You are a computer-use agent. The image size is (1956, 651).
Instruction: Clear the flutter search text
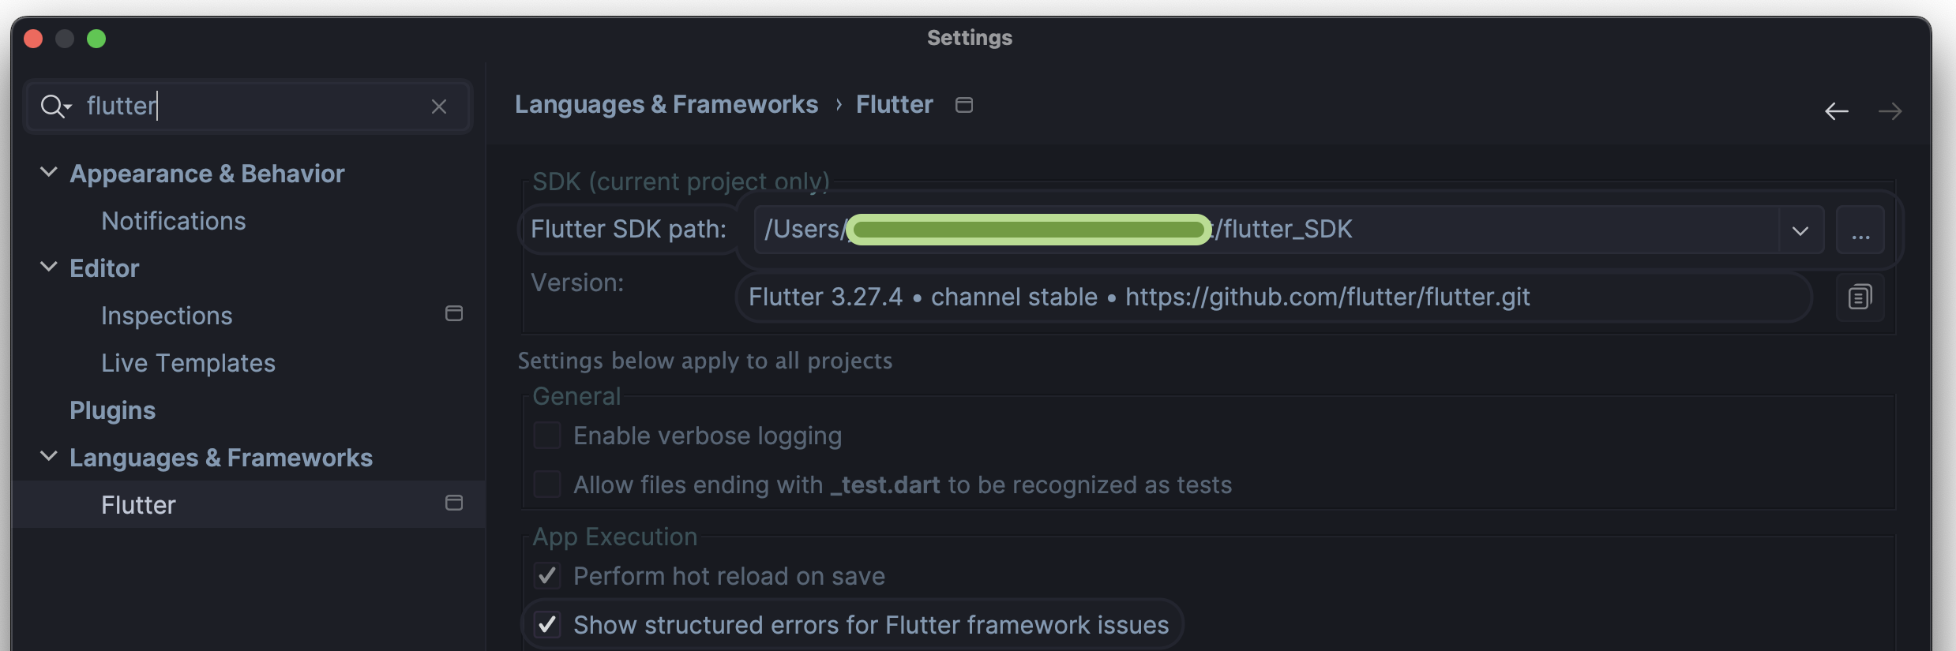[x=439, y=107]
